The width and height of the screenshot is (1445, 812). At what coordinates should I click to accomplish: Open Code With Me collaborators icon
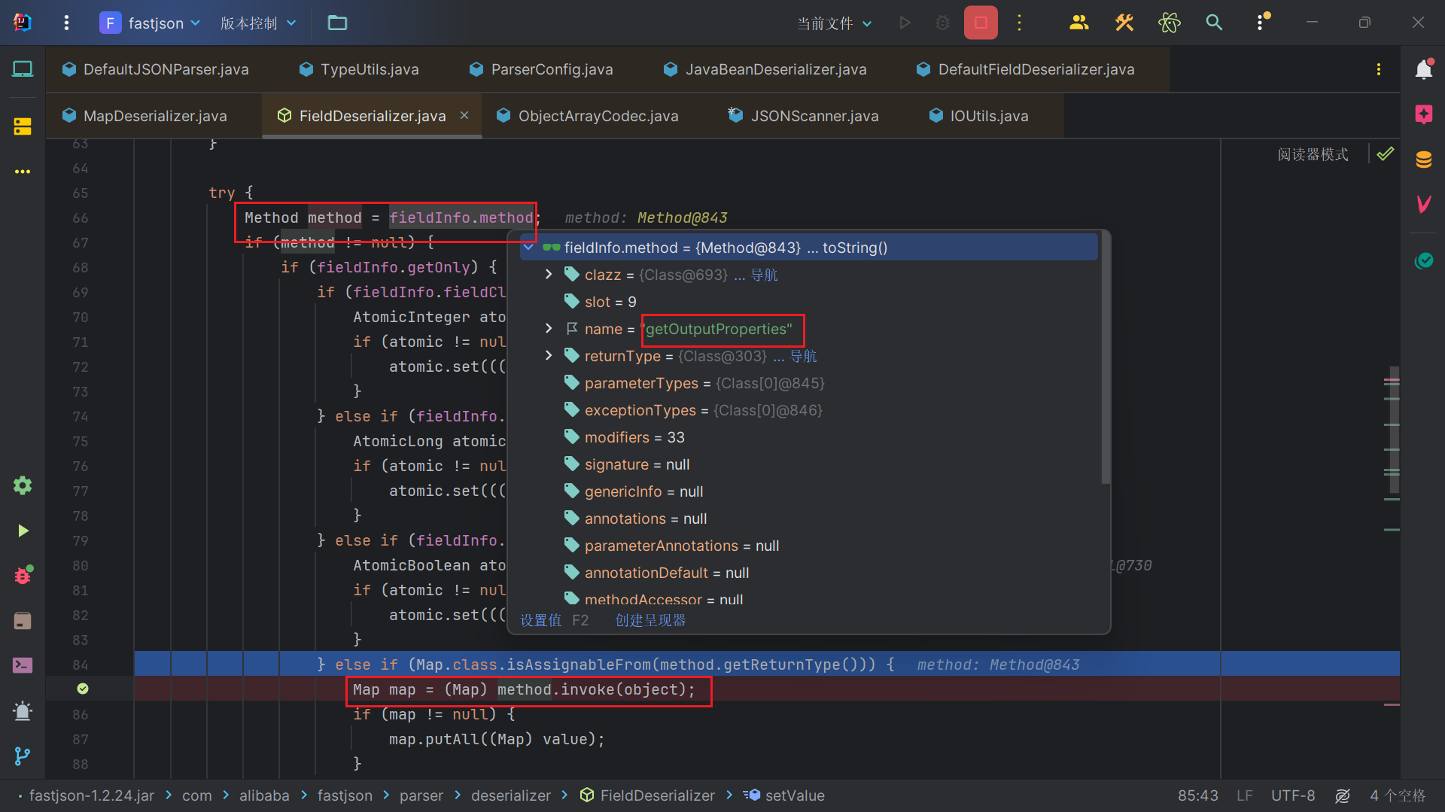point(1079,23)
